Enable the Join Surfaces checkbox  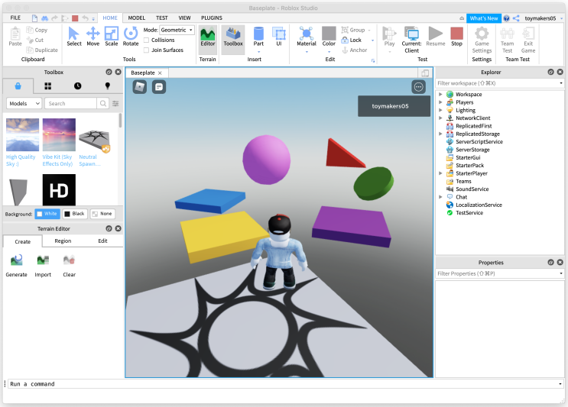pos(146,50)
